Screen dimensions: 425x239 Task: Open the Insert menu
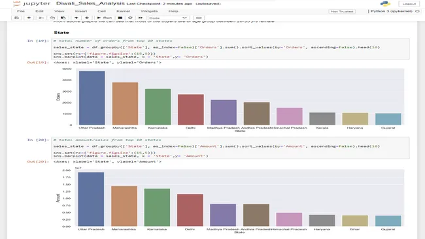point(81,11)
